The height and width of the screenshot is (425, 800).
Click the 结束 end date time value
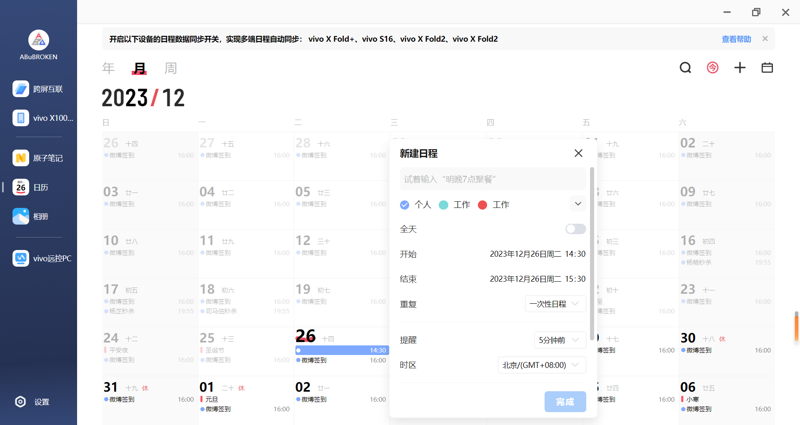pos(537,279)
